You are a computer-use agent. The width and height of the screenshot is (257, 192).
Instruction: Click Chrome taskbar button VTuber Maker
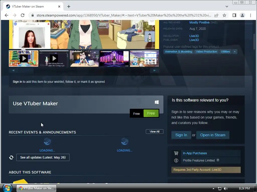pyautogui.click(x=36, y=188)
